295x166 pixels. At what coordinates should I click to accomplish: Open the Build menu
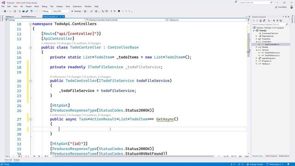tap(36, 6)
